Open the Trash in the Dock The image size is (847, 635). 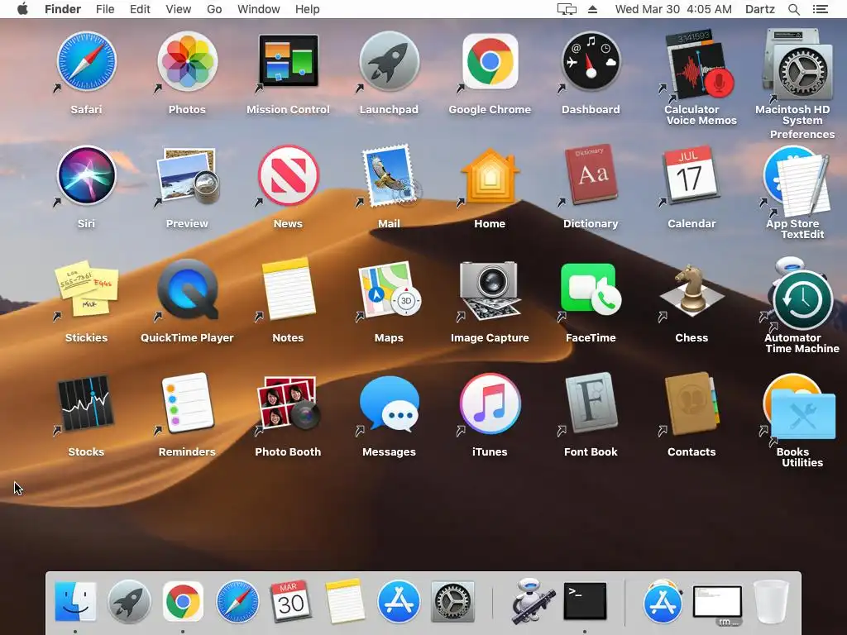771,601
